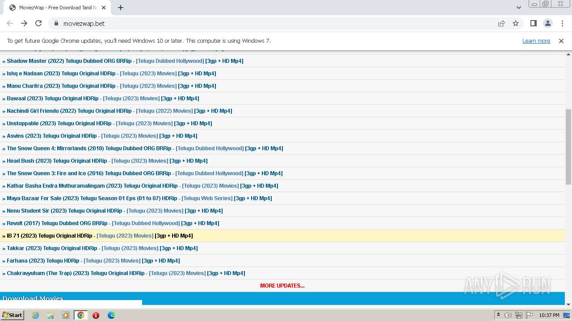Open Bawaal (2023) Telugu Original HDRip

coord(53,99)
